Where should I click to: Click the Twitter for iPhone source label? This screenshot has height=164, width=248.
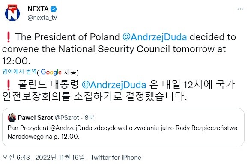[116, 158]
